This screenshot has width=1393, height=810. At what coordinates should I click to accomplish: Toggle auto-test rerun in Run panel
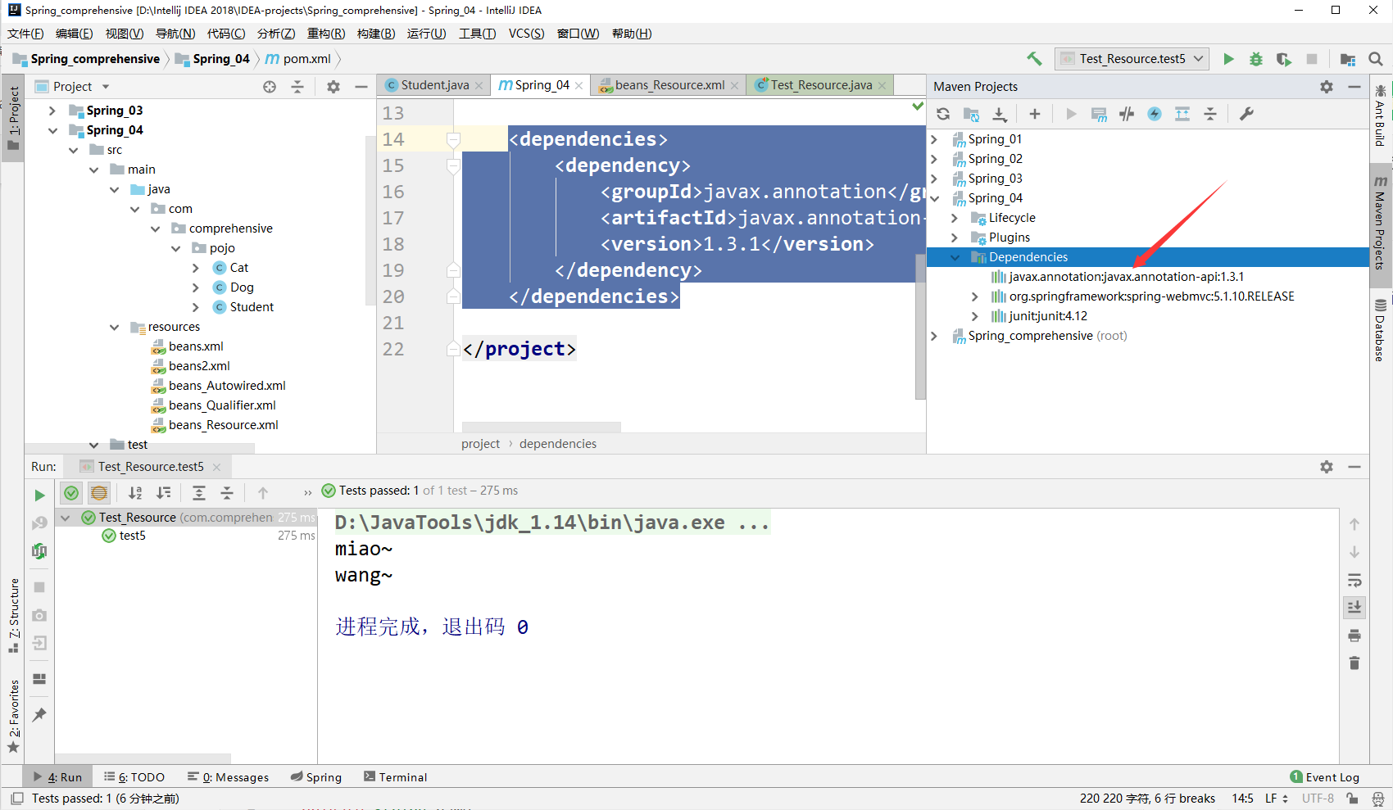(x=39, y=550)
